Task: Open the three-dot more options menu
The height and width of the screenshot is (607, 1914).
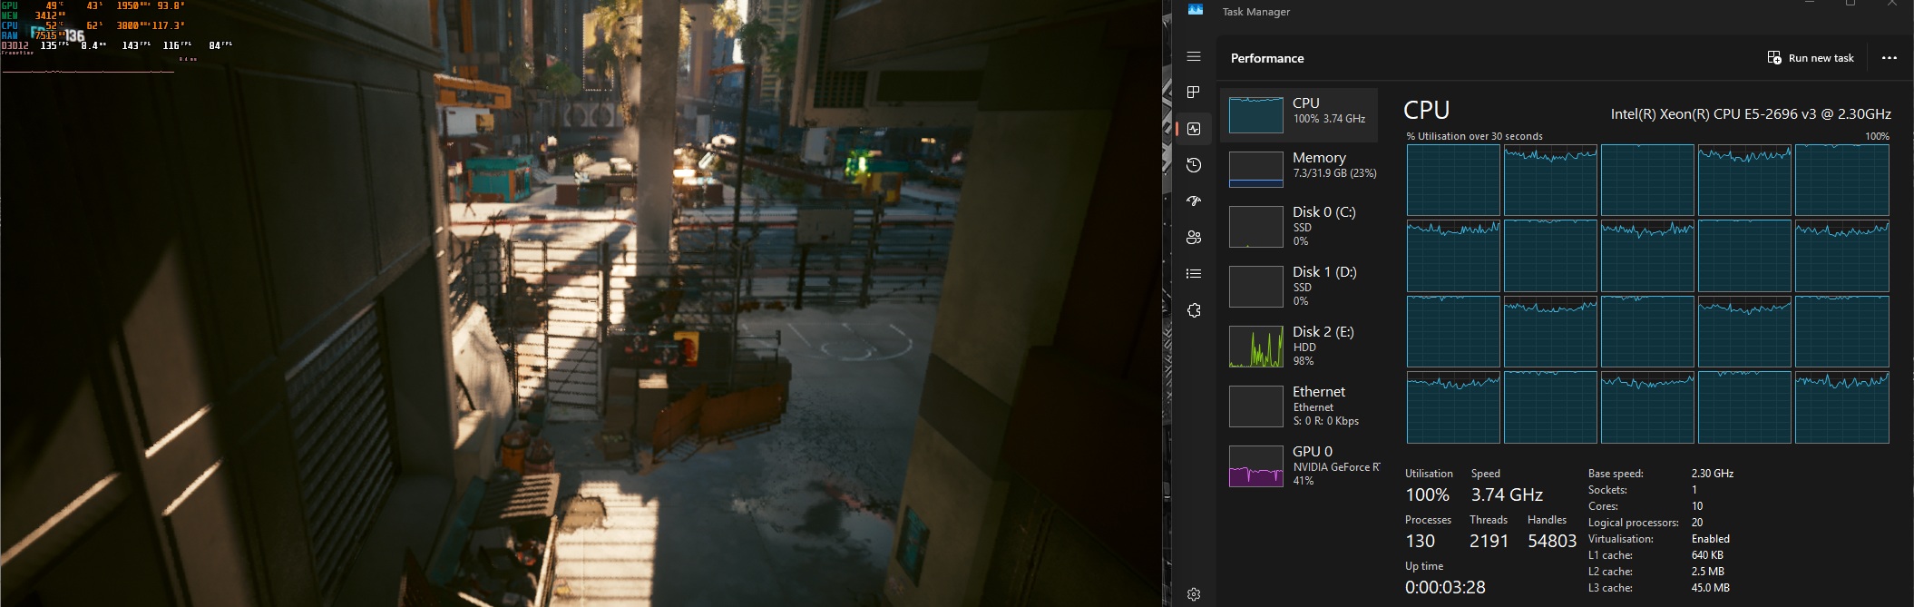Action: [x=1890, y=58]
